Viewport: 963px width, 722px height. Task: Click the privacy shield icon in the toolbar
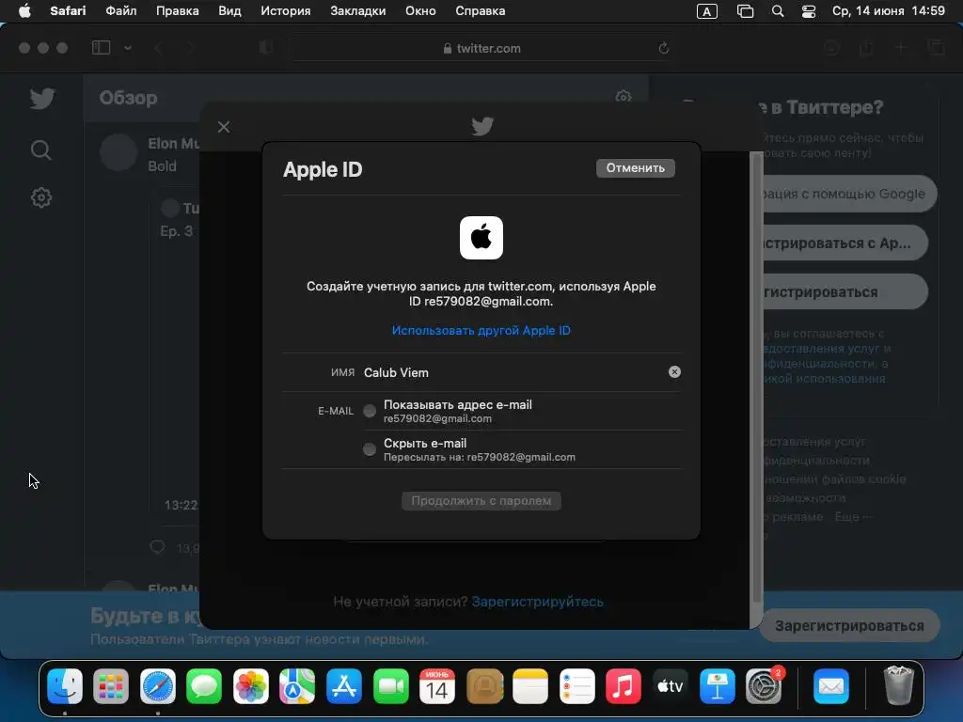pyautogui.click(x=266, y=48)
